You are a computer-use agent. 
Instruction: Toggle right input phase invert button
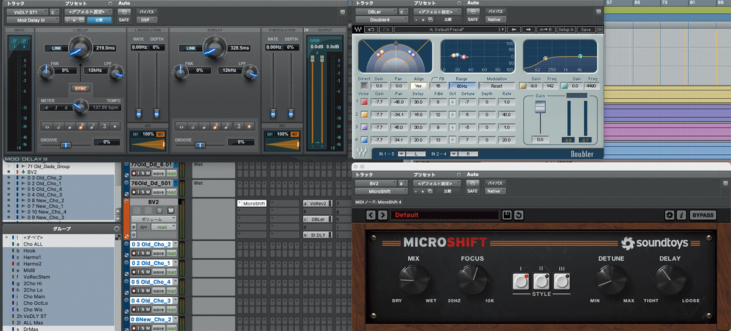coord(24,41)
